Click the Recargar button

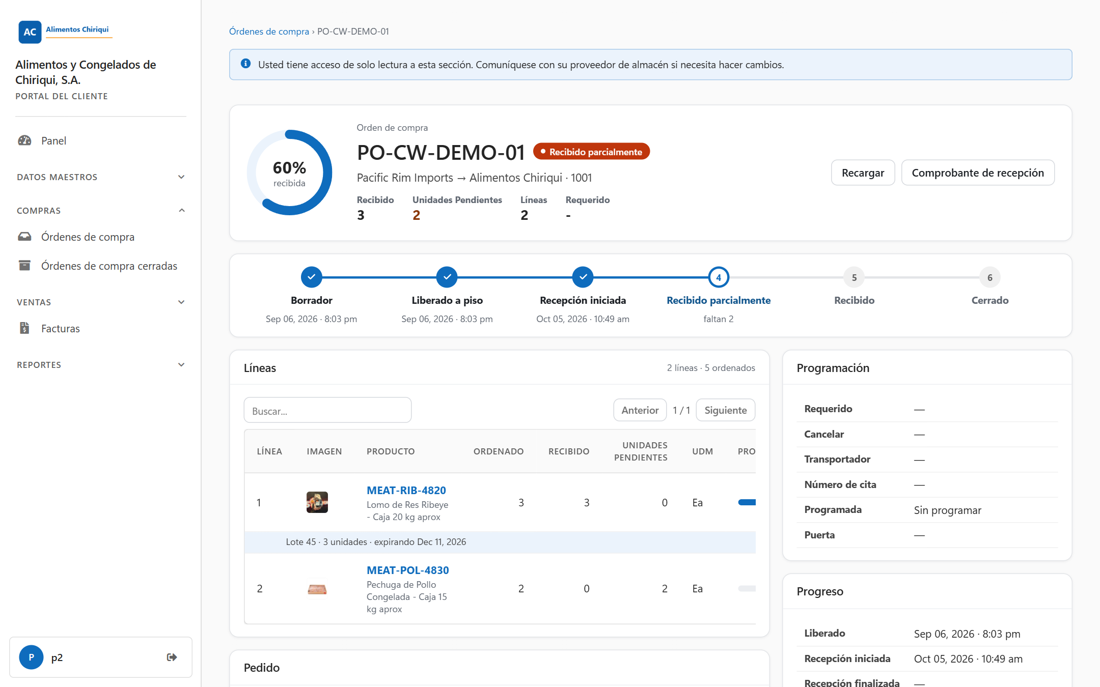pos(863,173)
